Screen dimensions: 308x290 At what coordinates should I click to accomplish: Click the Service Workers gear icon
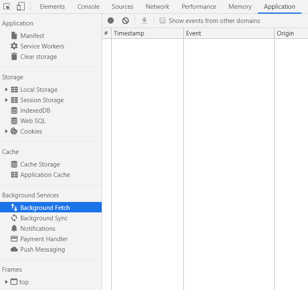point(14,46)
